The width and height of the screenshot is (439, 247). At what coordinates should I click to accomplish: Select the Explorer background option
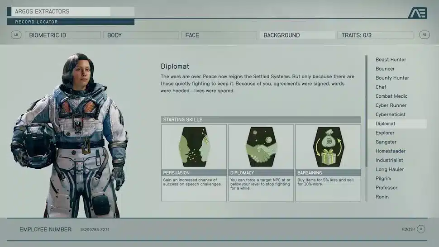(385, 133)
